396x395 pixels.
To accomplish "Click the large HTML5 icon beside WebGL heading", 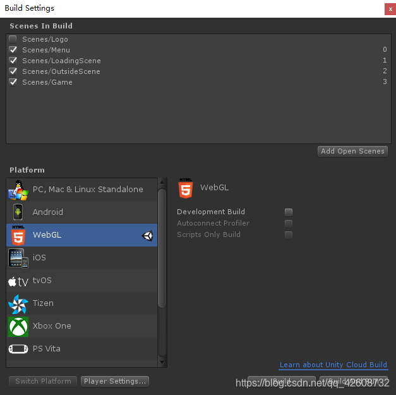I will [186, 188].
